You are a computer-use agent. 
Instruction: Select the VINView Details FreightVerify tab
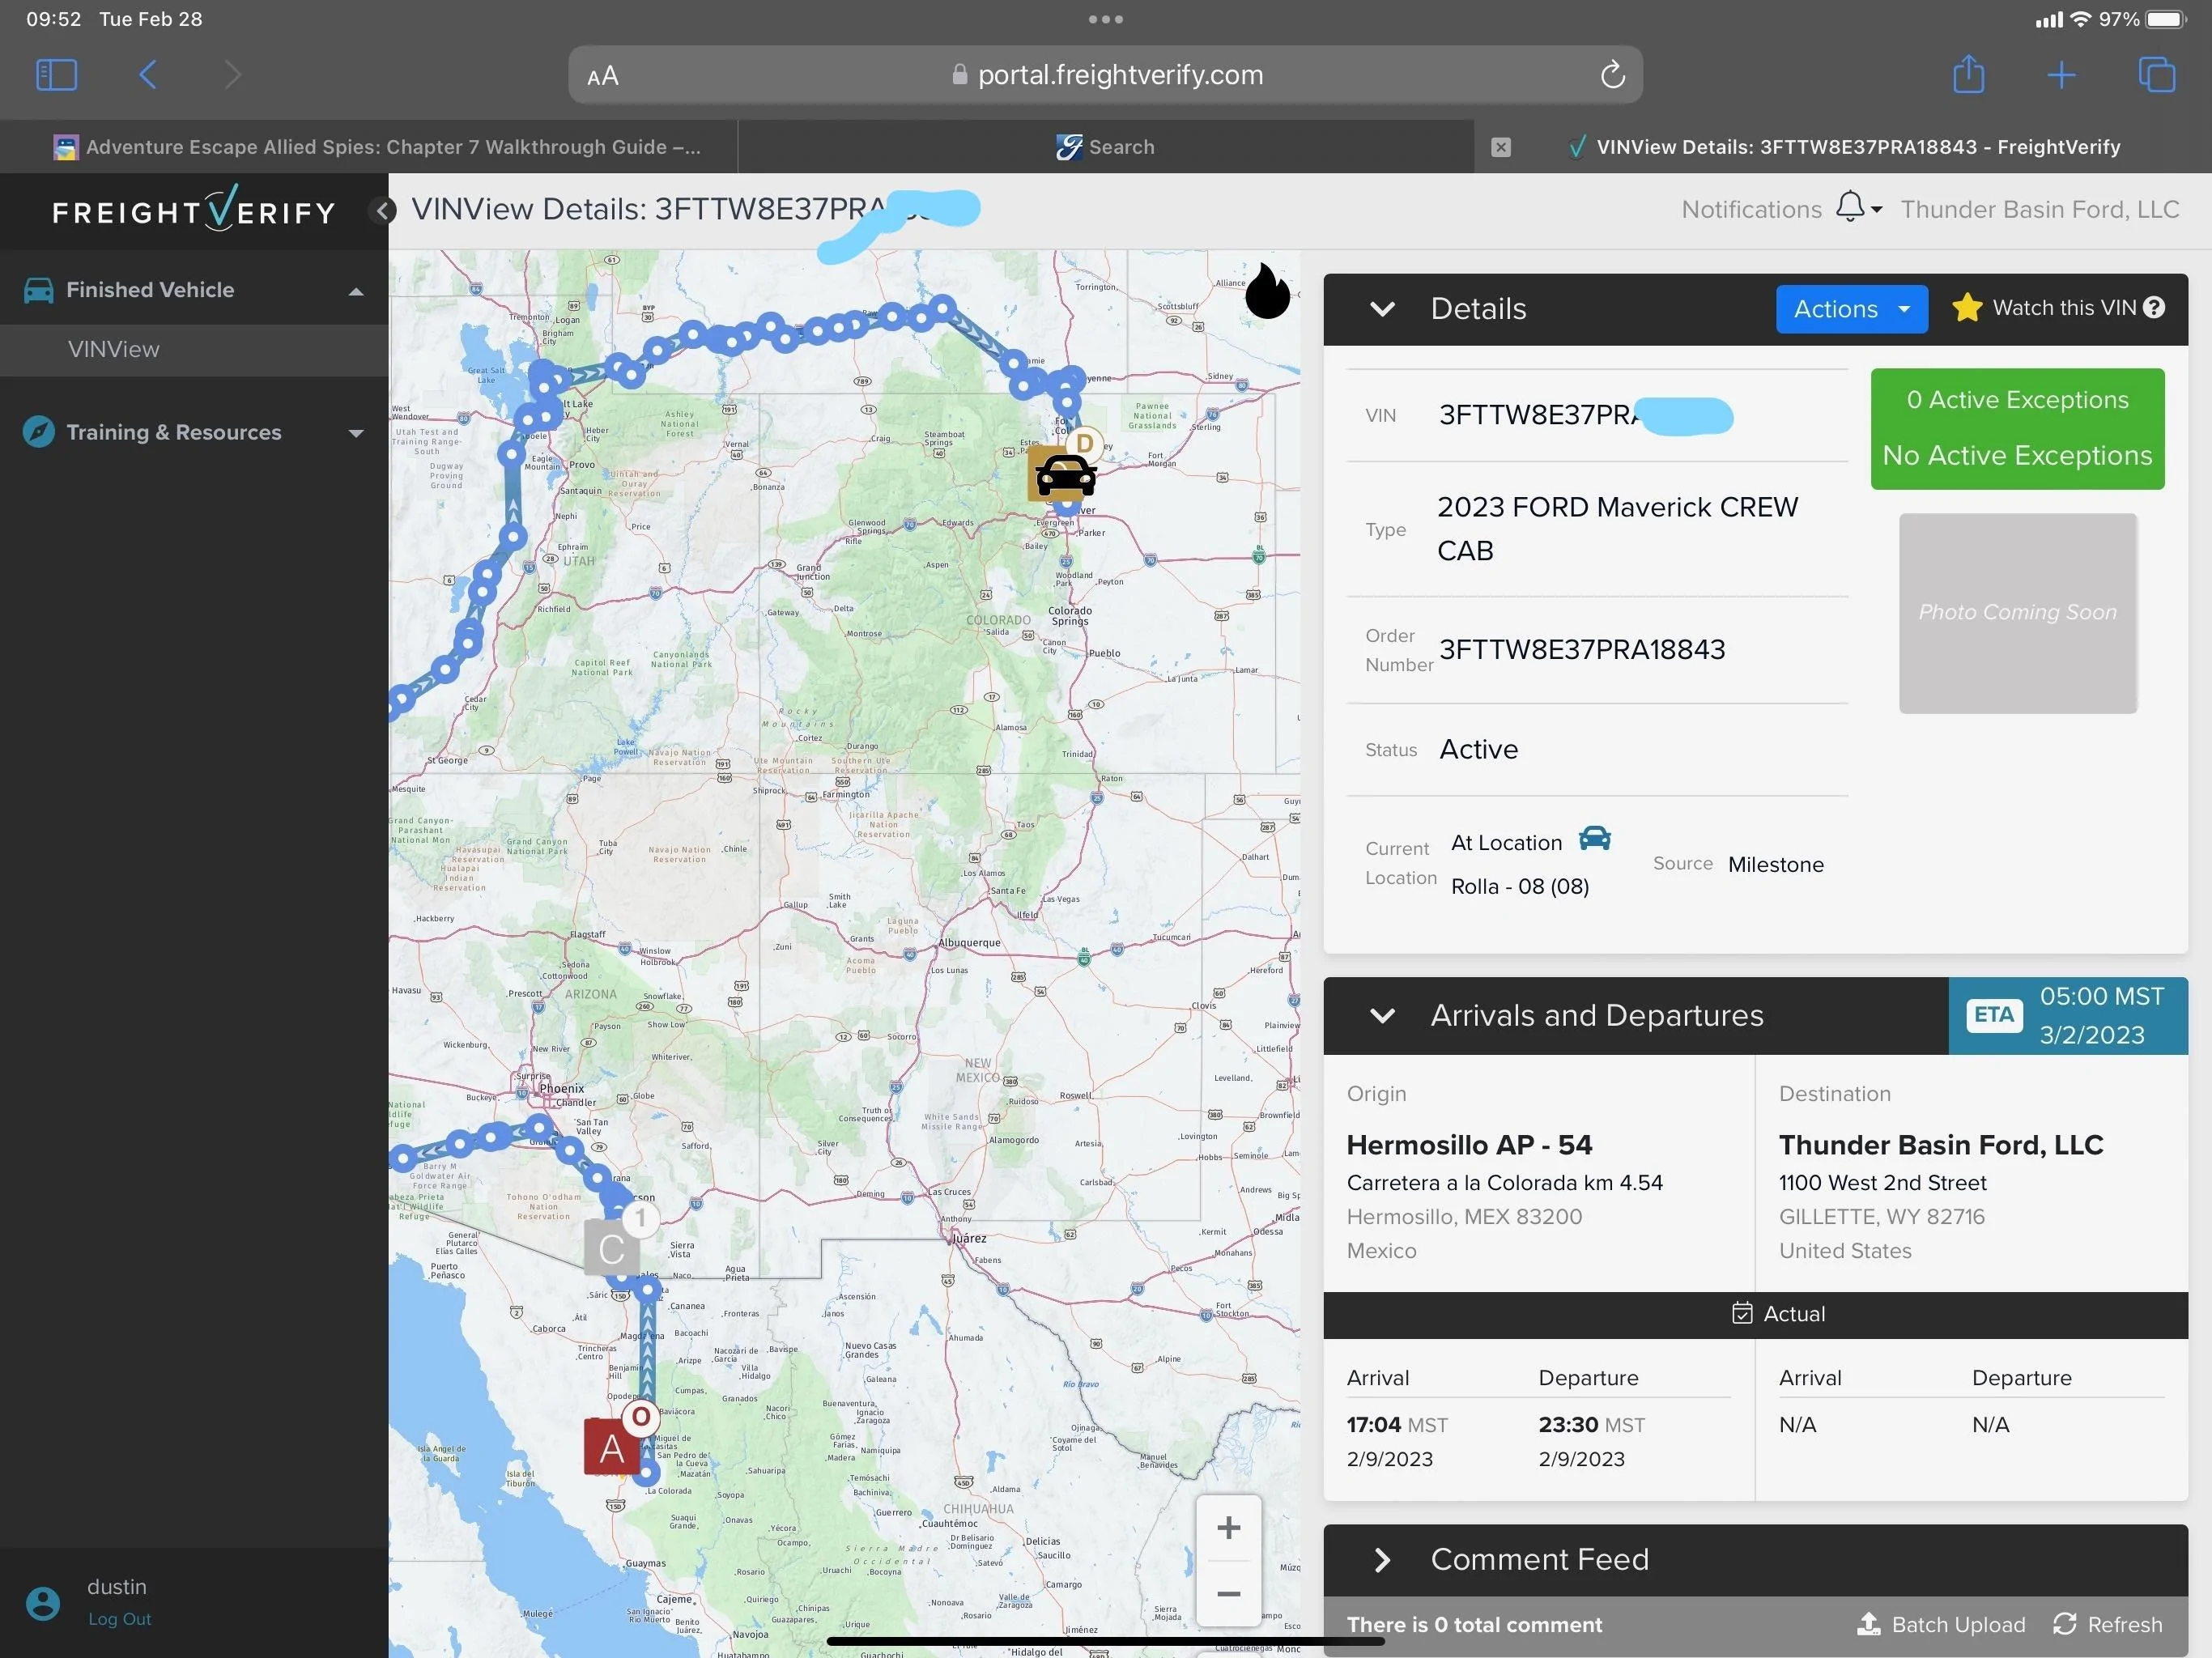1843,147
